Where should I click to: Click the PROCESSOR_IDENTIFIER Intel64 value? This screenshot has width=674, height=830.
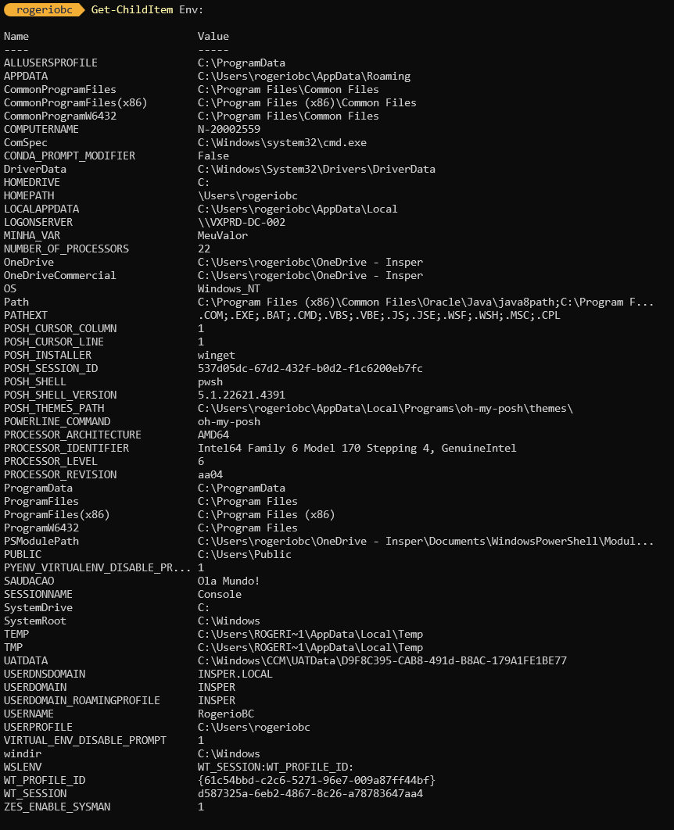point(357,449)
